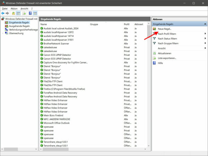208x156 pixels.
Task: Click Hilfe action label
Action: tap(160, 63)
